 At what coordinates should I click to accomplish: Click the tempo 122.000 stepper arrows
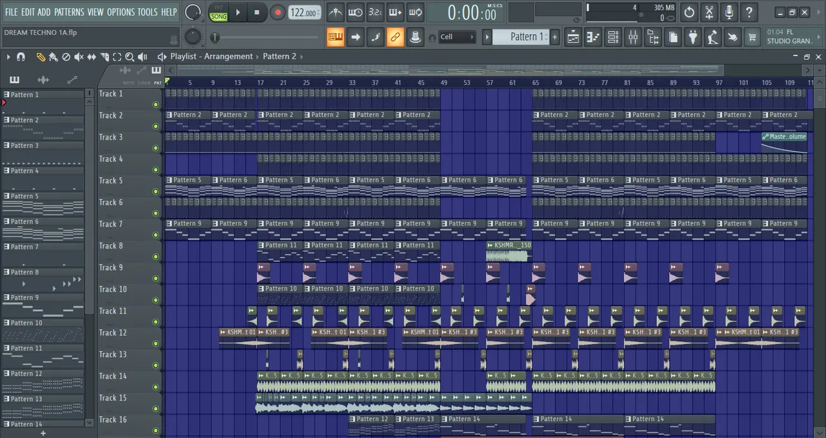(x=319, y=12)
